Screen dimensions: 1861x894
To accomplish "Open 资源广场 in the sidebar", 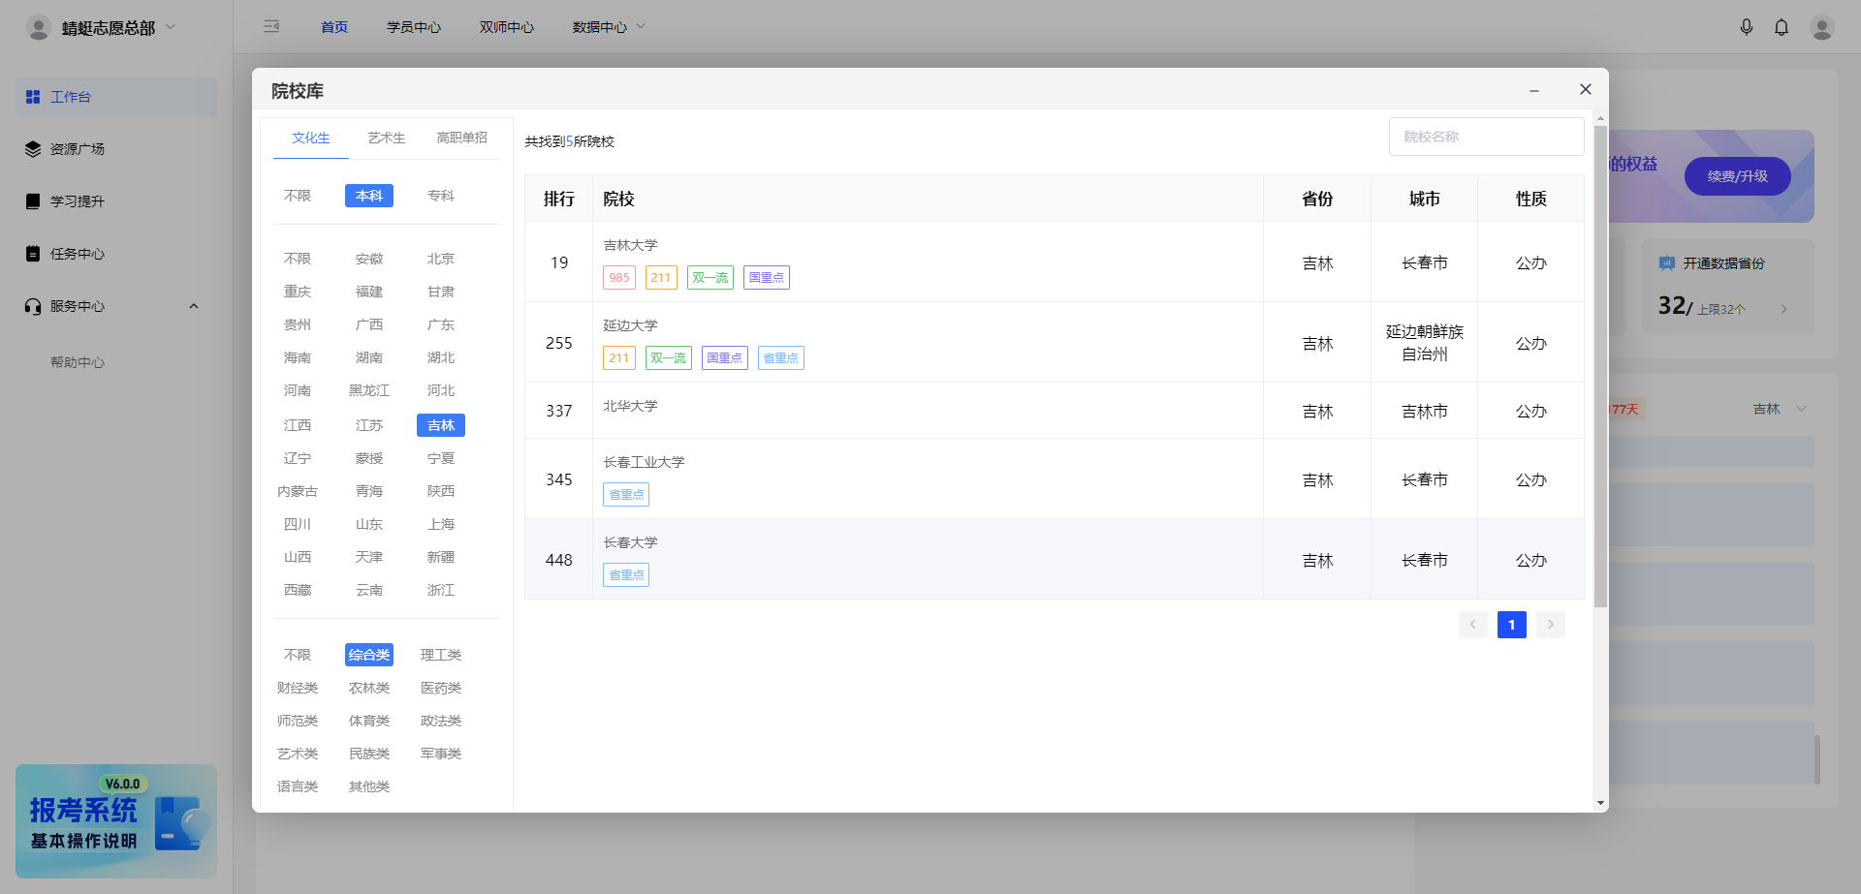I will click(78, 149).
